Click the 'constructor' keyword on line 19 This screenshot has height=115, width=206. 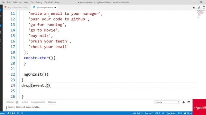click(x=36, y=58)
